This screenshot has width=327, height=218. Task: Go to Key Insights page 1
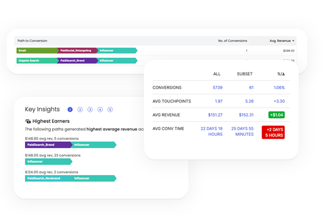[x=70, y=110]
